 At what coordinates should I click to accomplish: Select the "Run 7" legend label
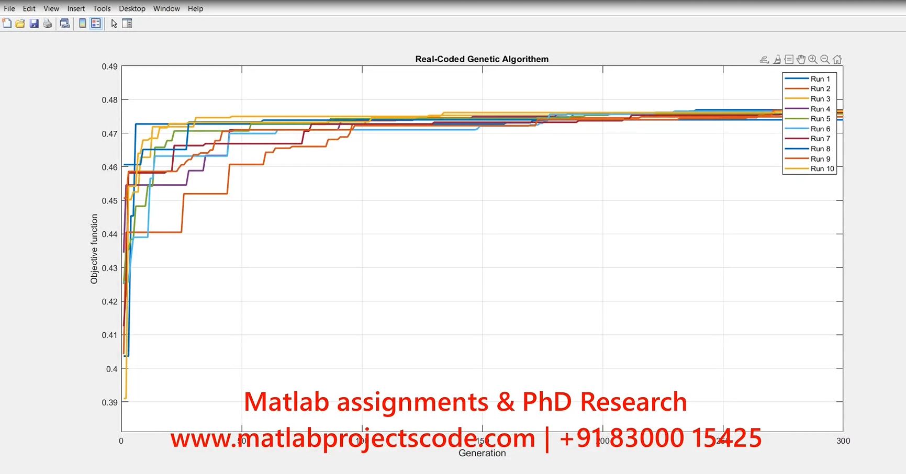(820, 139)
